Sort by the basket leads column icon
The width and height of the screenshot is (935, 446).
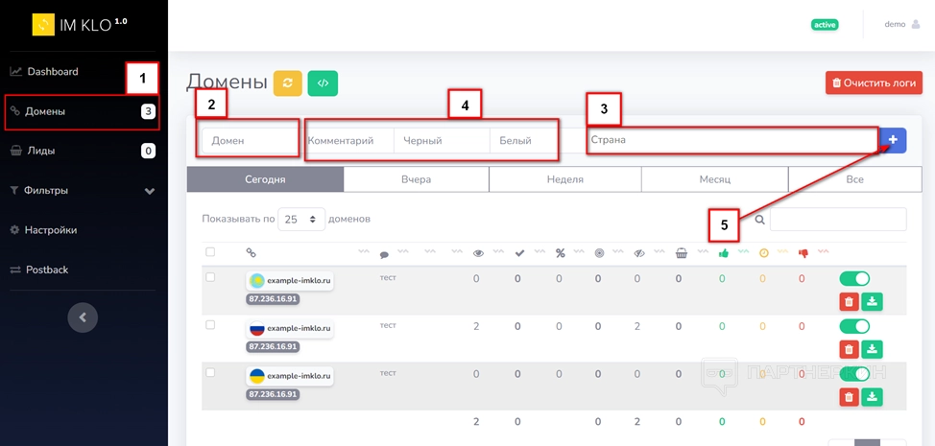click(682, 253)
